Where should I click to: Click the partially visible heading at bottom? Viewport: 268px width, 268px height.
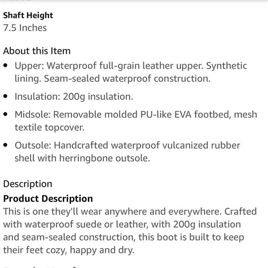tap(39, 267)
